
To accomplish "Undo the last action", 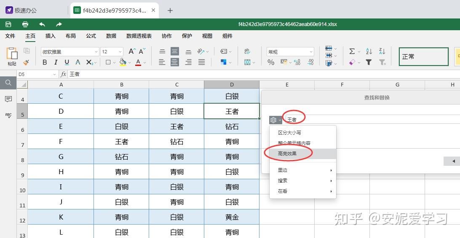I will pyautogui.click(x=42, y=24).
